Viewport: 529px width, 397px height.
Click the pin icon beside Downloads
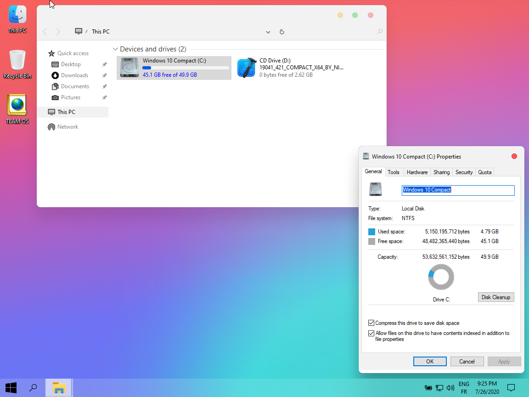[105, 76]
